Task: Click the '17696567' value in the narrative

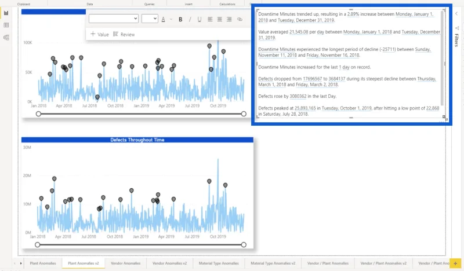Action: (312, 79)
